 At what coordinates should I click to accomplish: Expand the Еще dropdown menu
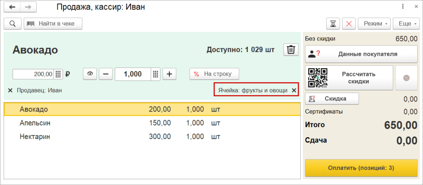[407, 24]
